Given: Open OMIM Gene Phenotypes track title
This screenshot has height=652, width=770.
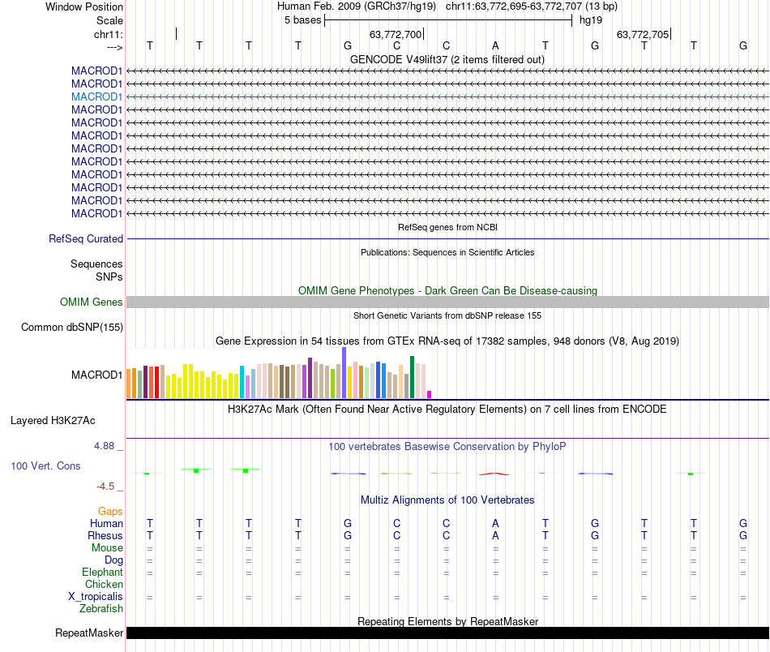Looking at the screenshot, I should 447,290.
